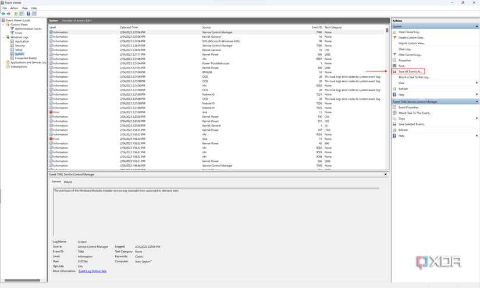This screenshot has height=288, width=480.
Task: Open the Help menu in menu bar
Action: [x=34, y=8]
